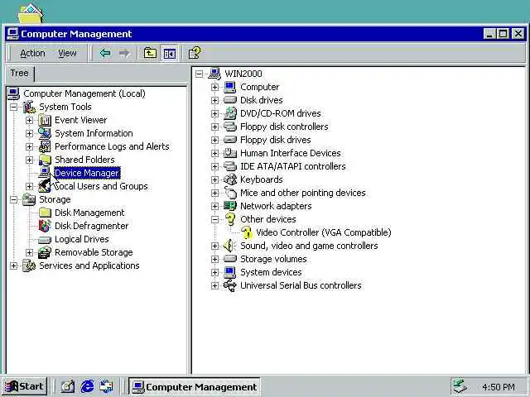Expand the Removable Storage node

[30, 252]
